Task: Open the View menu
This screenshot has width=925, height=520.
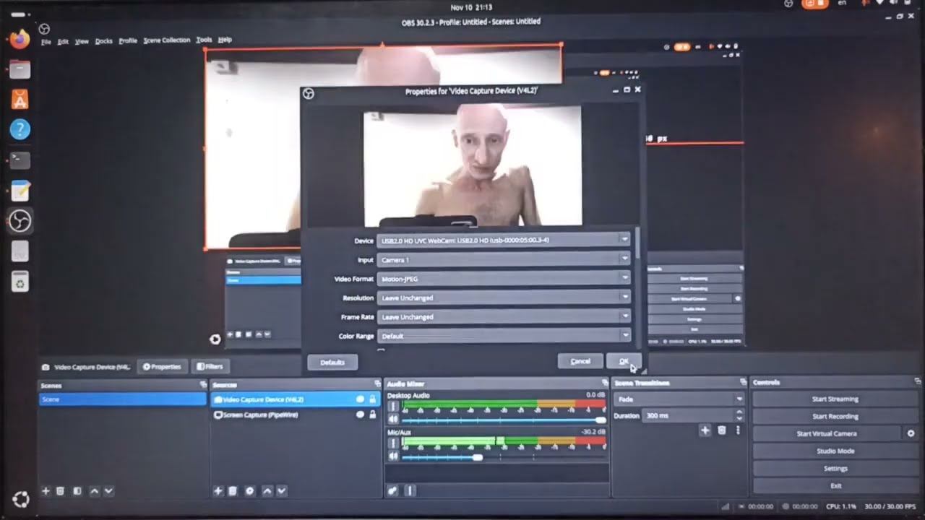Action: (x=82, y=42)
